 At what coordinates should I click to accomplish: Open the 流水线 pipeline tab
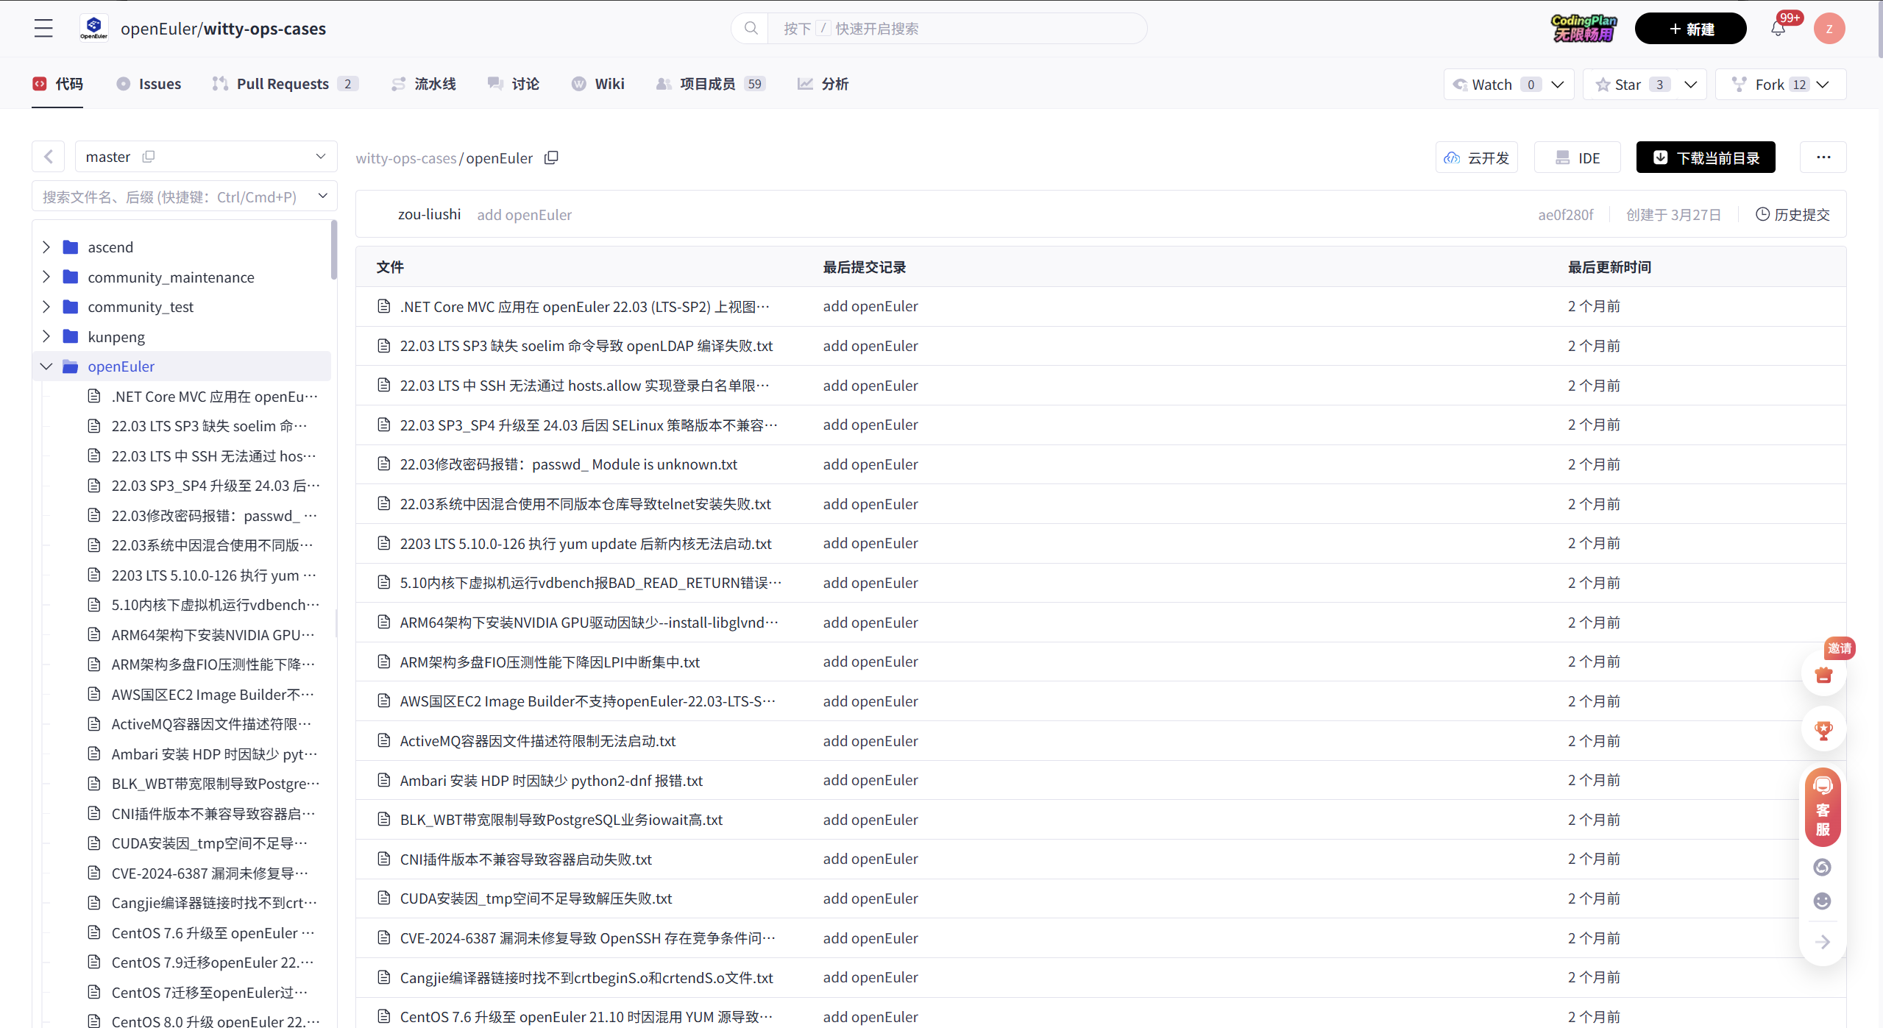point(424,84)
